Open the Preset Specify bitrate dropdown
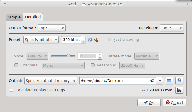Viewport: 192px width, 112px height. [x=41, y=40]
